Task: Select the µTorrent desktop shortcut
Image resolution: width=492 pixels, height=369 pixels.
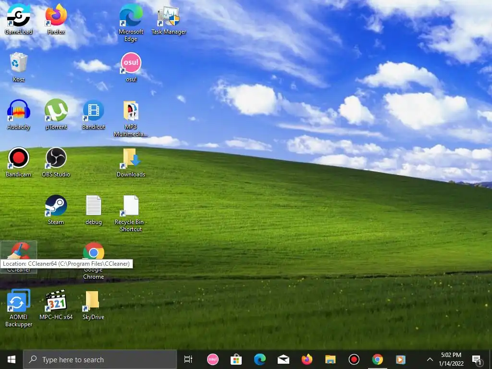Action: [x=56, y=114]
